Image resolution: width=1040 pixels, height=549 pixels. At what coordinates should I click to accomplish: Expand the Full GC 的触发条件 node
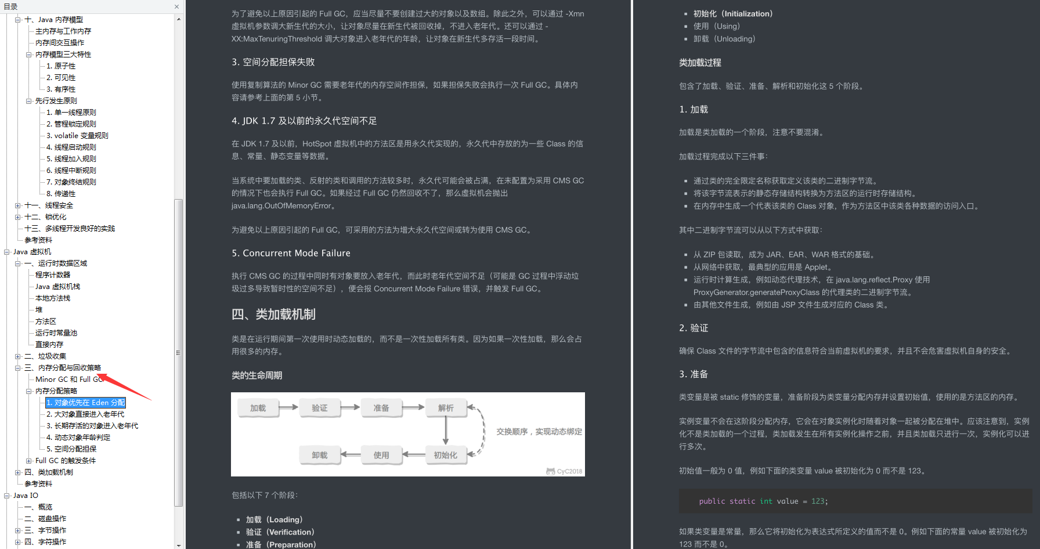[29, 461]
